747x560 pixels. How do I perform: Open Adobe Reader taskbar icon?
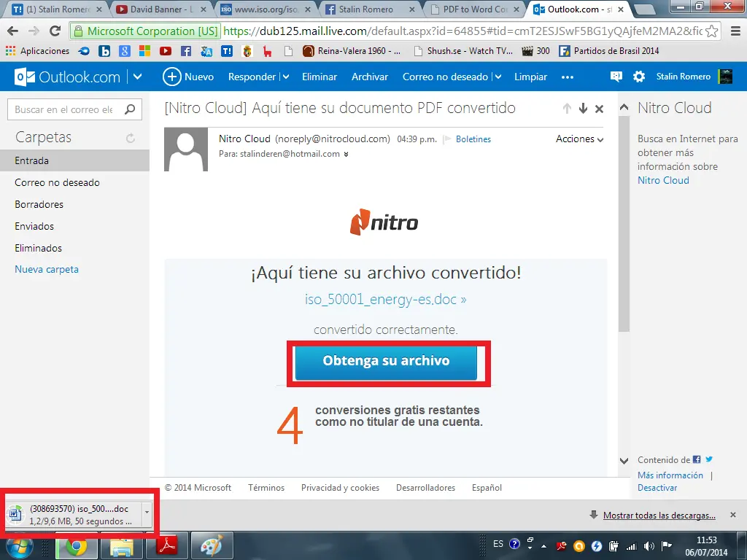point(167,546)
